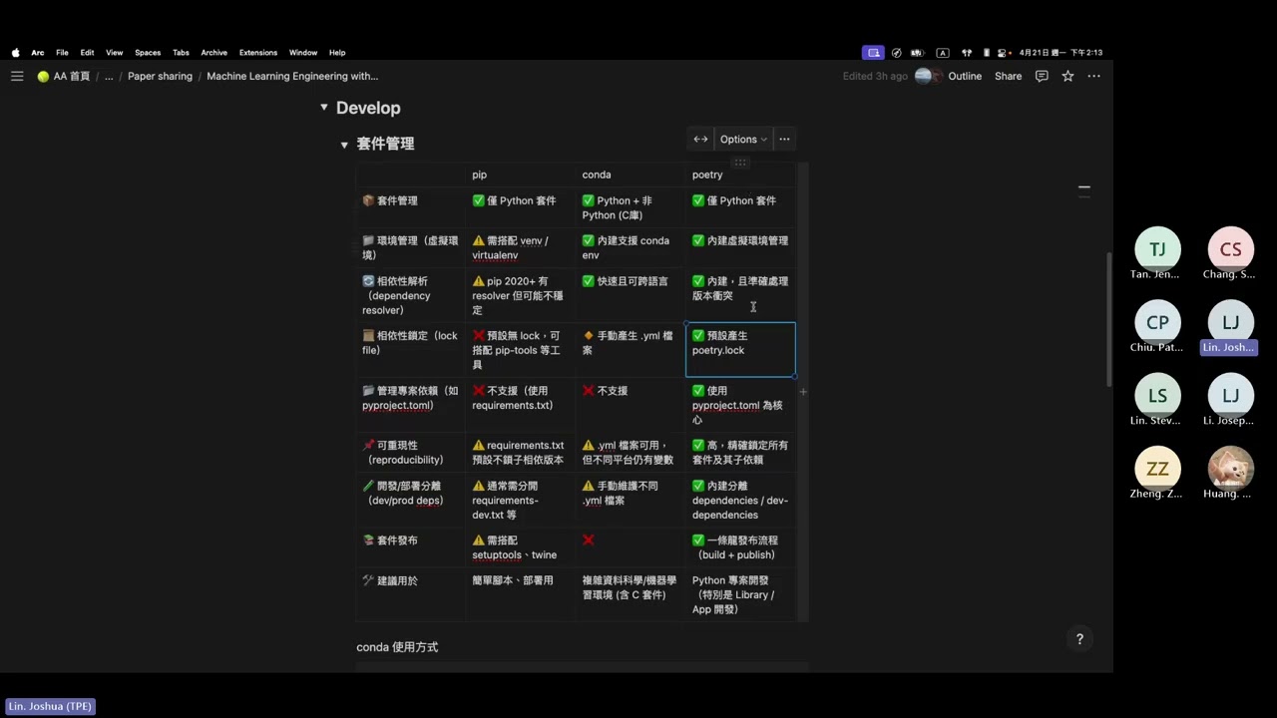The image size is (1277, 718).
Task: Click the Share button
Action: point(1008,76)
